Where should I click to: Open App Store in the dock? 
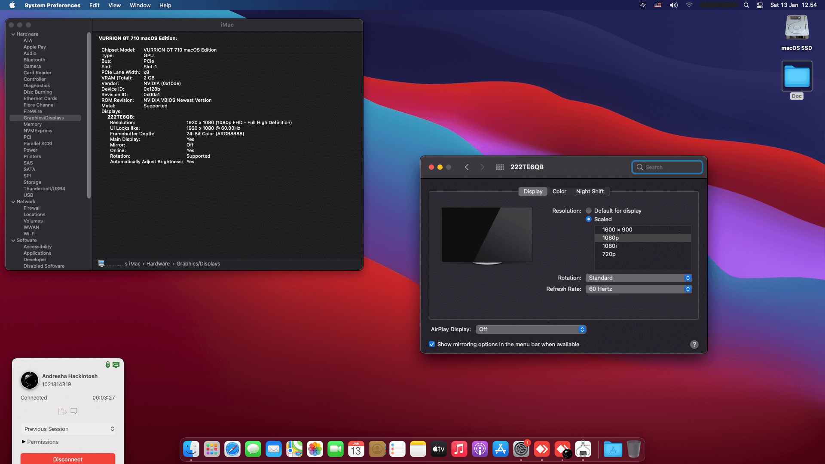(x=501, y=449)
